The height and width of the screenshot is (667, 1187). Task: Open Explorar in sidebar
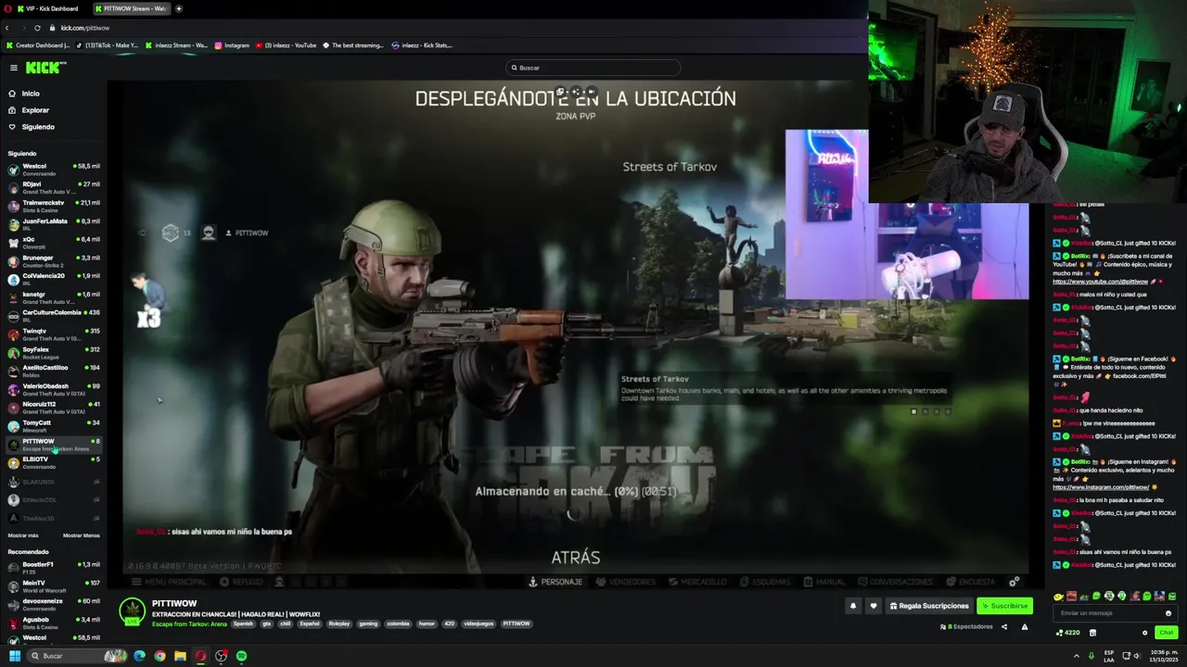(x=35, y=110)
